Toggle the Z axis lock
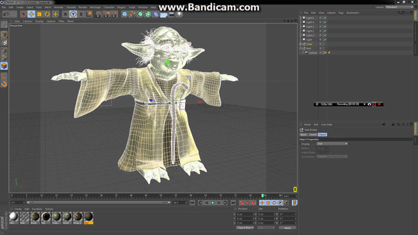Viewport: 418px width, 235px height. pyautogui.click(x=81, y=14)
